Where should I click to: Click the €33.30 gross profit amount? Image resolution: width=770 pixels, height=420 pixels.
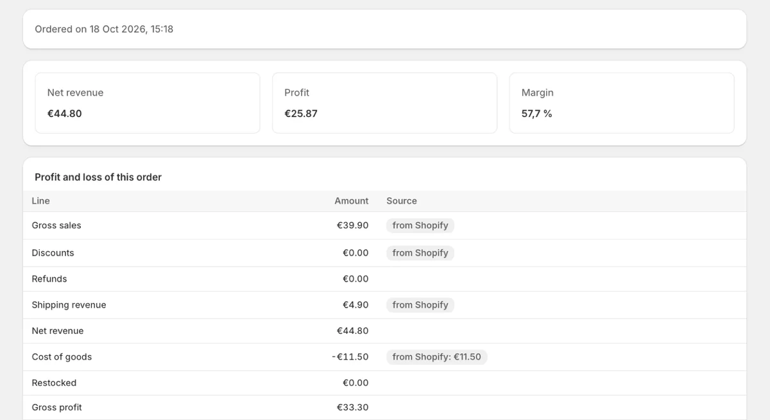[x=353, y=407]
